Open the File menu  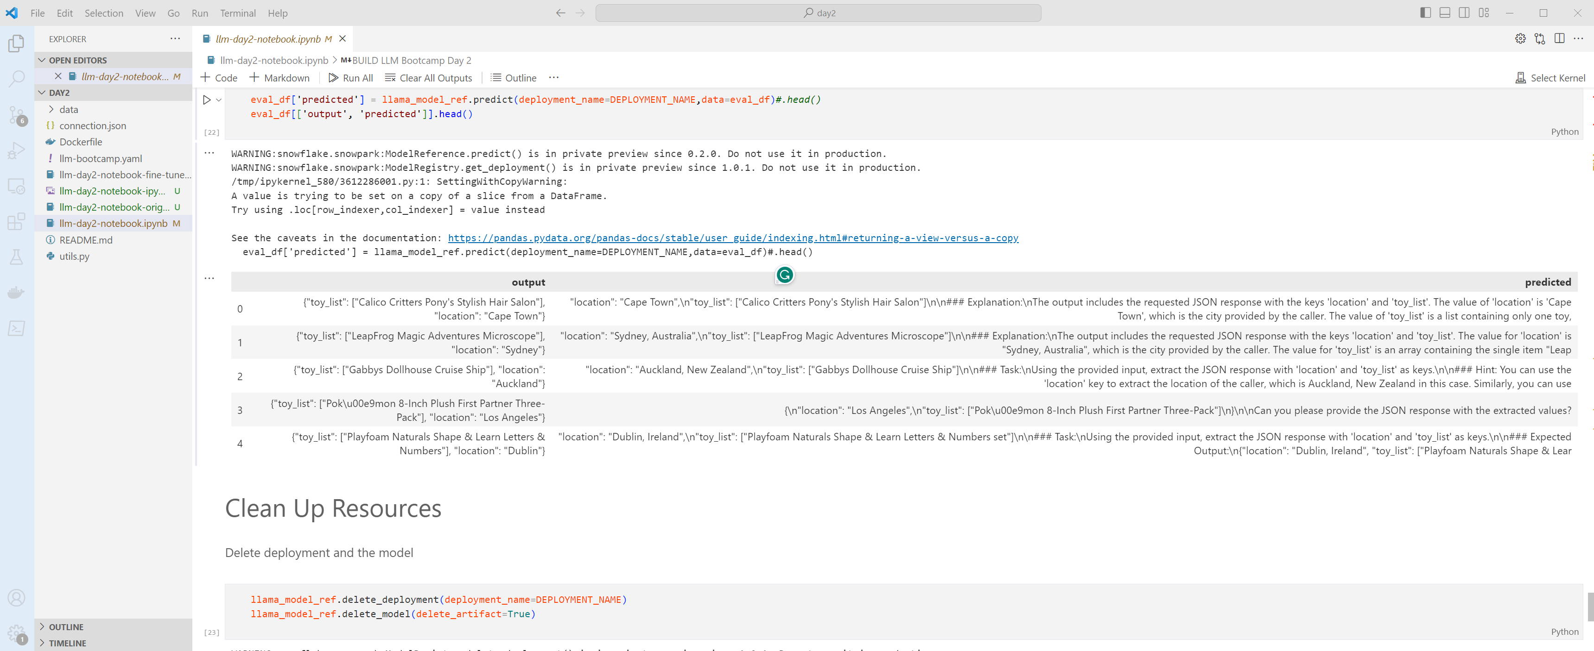(x=37, y=13)
